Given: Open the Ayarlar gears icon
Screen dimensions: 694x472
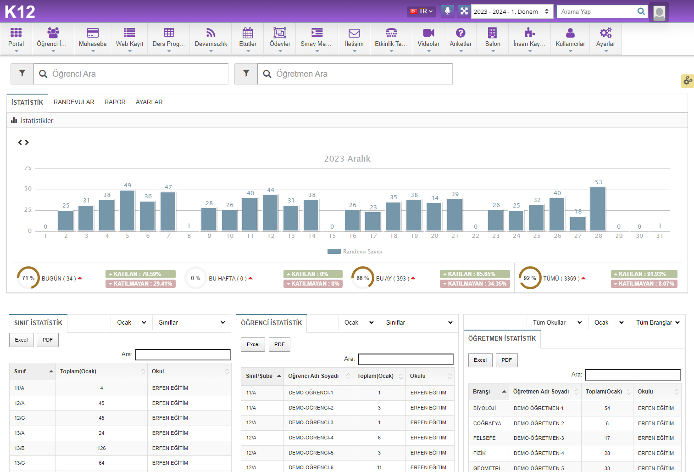Looking at the screenshot, I should click(605, 33).
